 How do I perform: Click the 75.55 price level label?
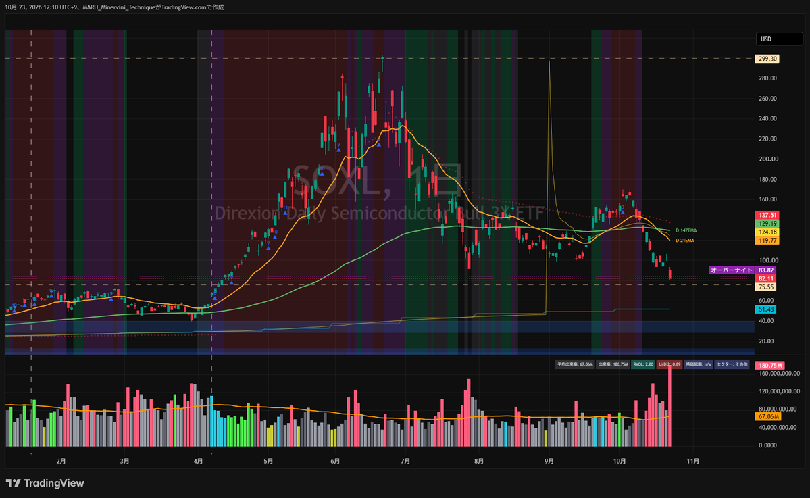[x=765, y=287]
